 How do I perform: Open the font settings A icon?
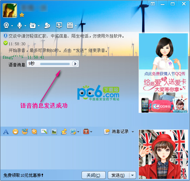point(6,132)
